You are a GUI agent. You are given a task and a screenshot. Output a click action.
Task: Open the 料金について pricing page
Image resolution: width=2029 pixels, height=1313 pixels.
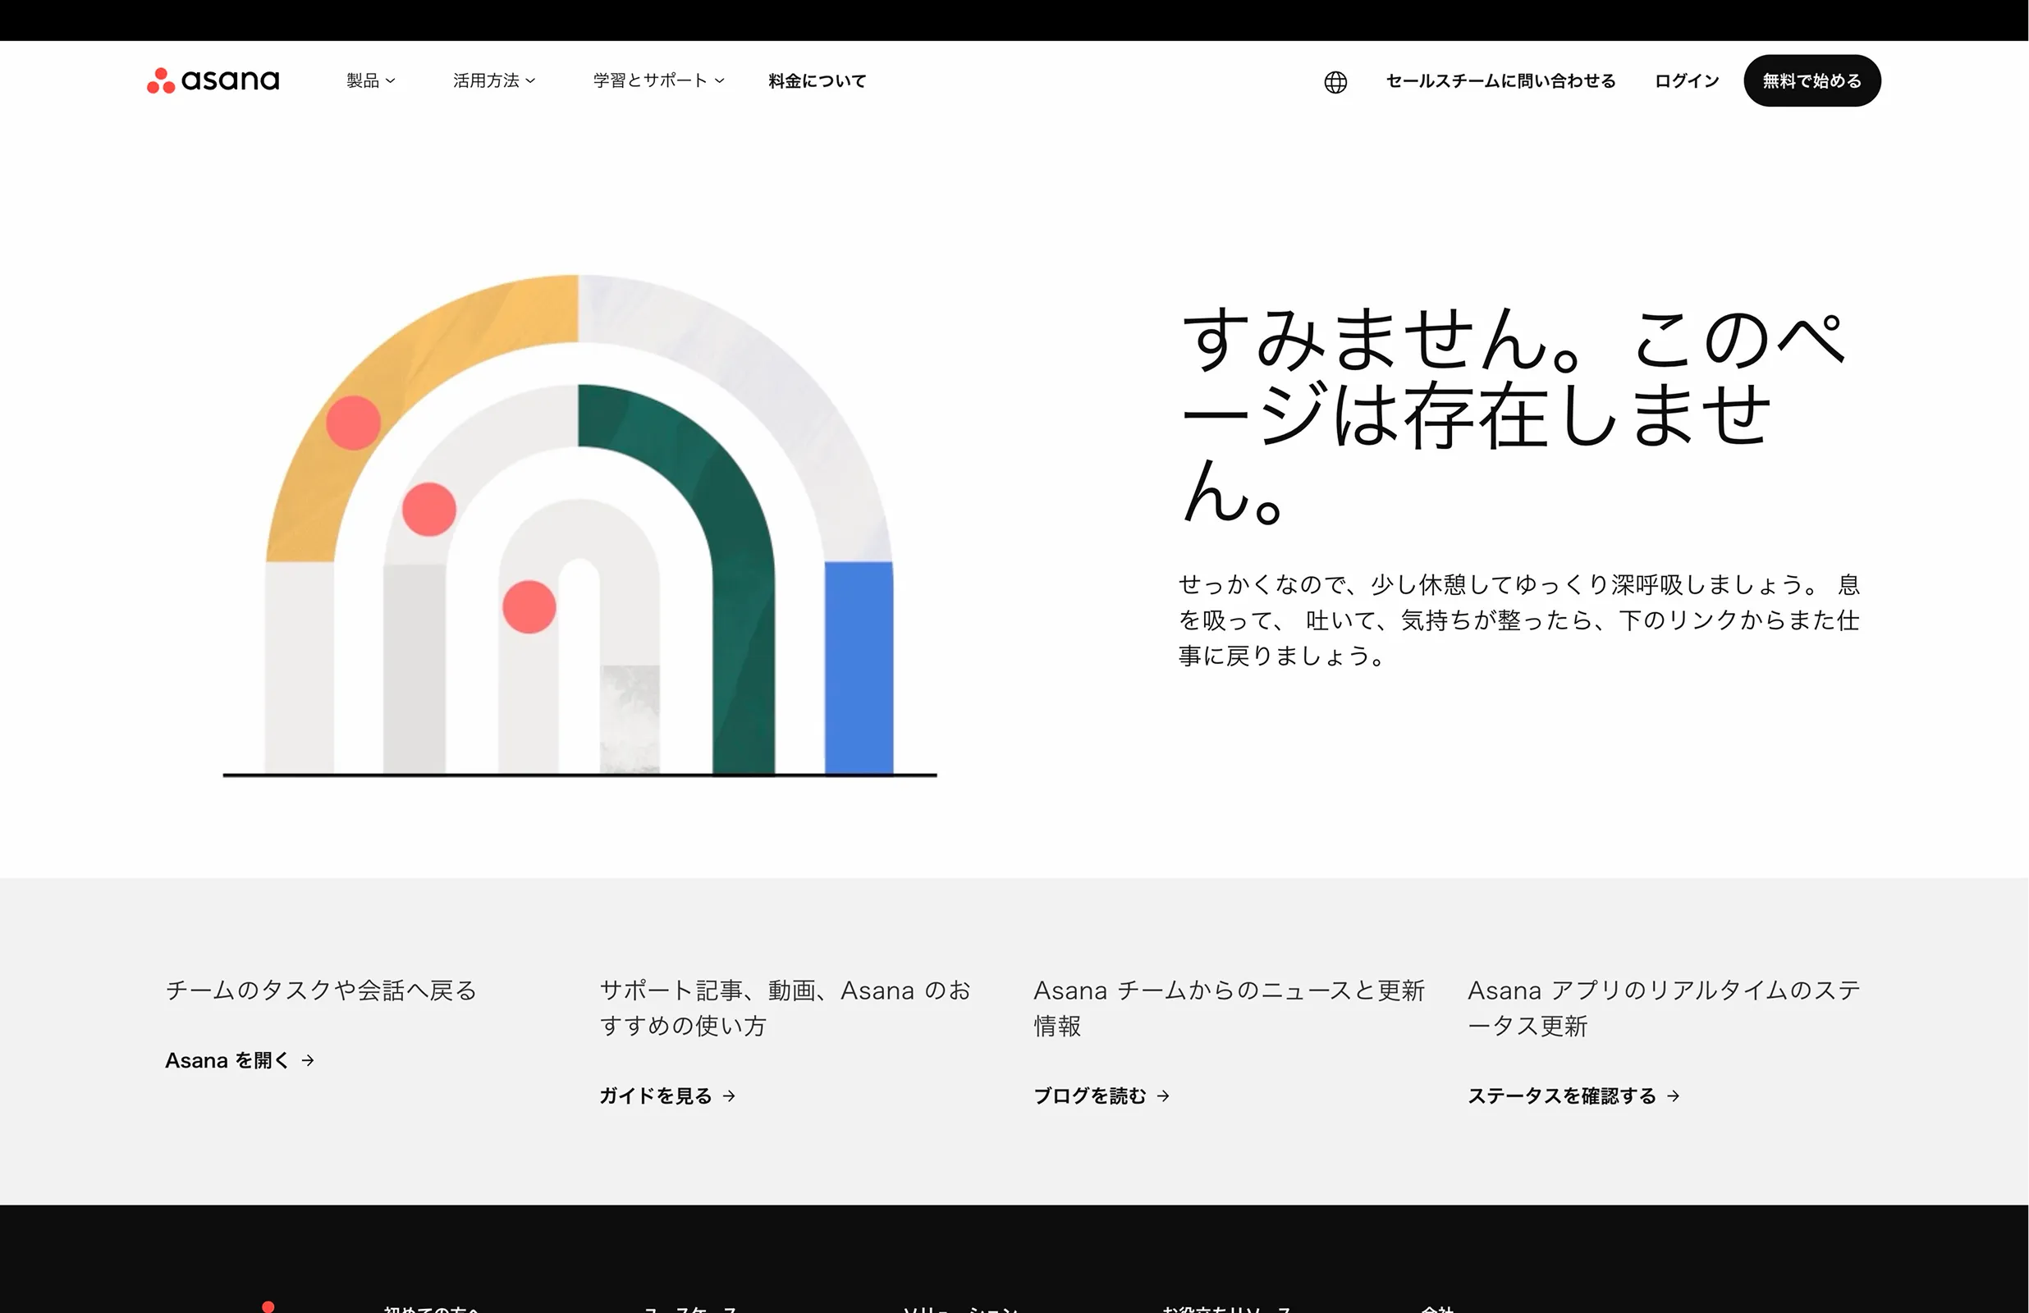click(817, 81)
